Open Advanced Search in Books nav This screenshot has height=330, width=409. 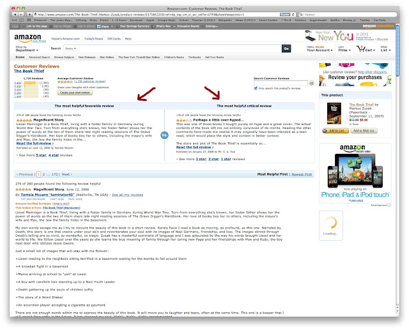39,57
